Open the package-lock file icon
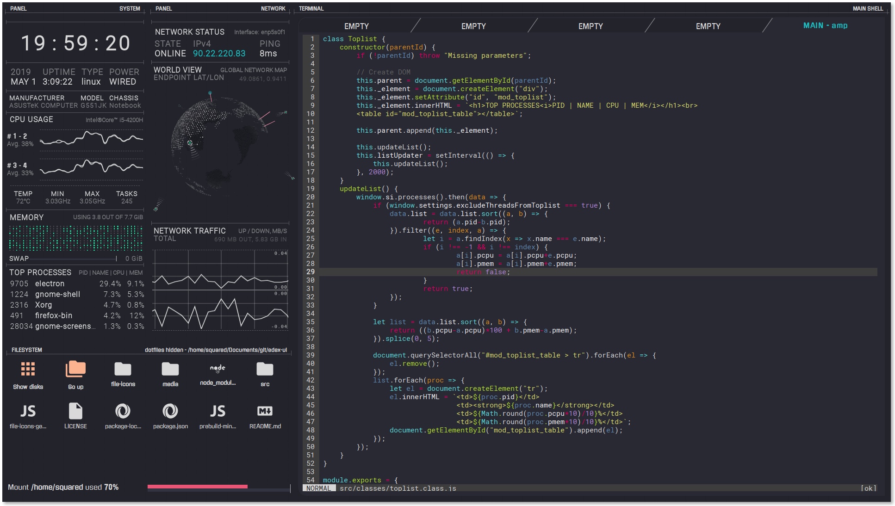 click(123, 411)
